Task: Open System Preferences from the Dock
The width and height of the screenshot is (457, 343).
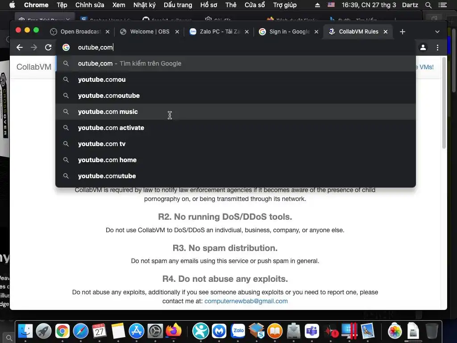Action: point(155,331)
